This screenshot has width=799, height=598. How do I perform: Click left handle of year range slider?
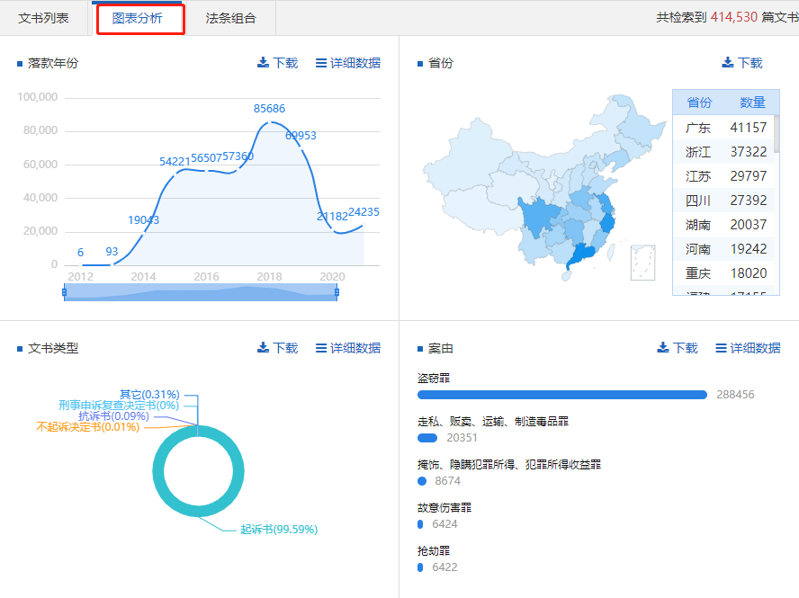pyautogui.click(x=65, y=291)
